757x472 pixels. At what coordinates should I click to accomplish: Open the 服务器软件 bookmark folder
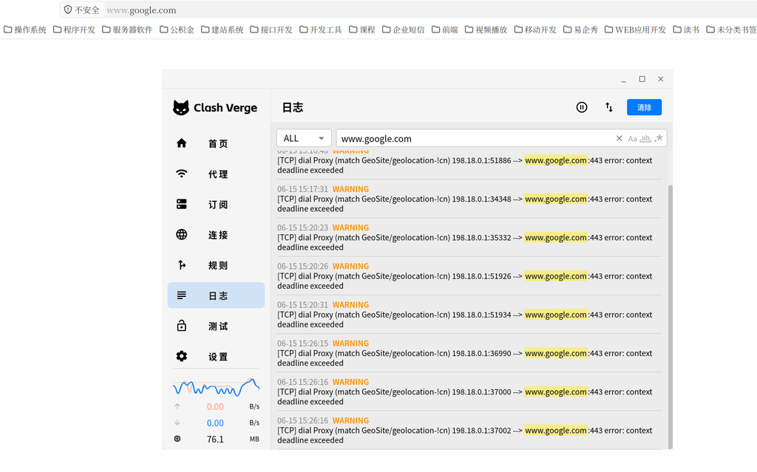(x=127, y=30)
